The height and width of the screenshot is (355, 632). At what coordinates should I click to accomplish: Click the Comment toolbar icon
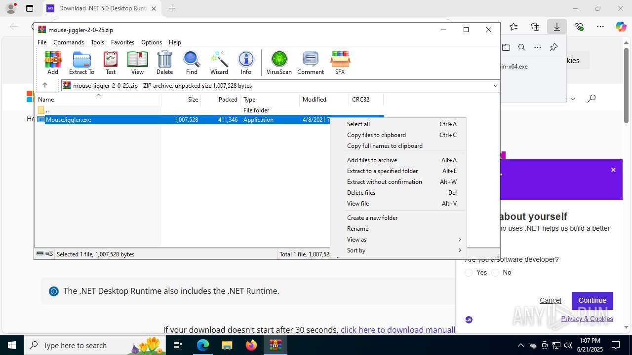[311, 63]
